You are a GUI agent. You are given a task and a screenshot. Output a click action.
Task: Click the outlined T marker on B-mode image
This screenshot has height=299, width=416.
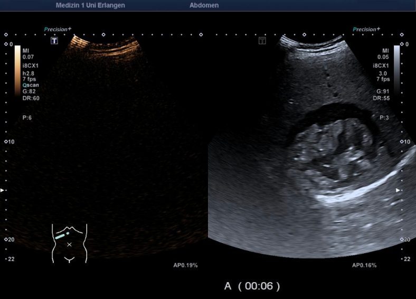click(262, 41)
